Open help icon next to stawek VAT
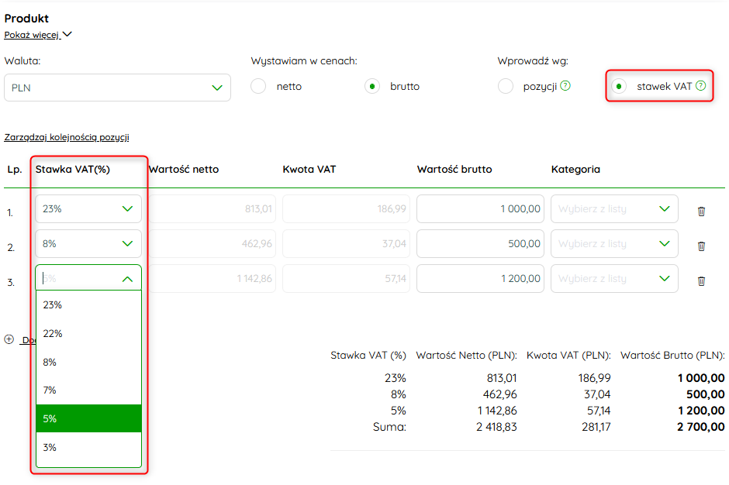The width and height of the screenshot is (729, 485). 700,86
